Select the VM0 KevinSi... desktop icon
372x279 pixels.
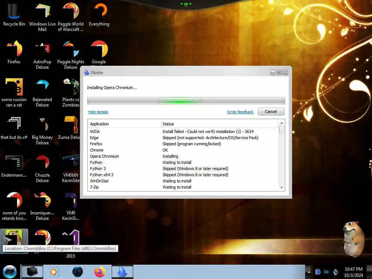tap(71, 206)
